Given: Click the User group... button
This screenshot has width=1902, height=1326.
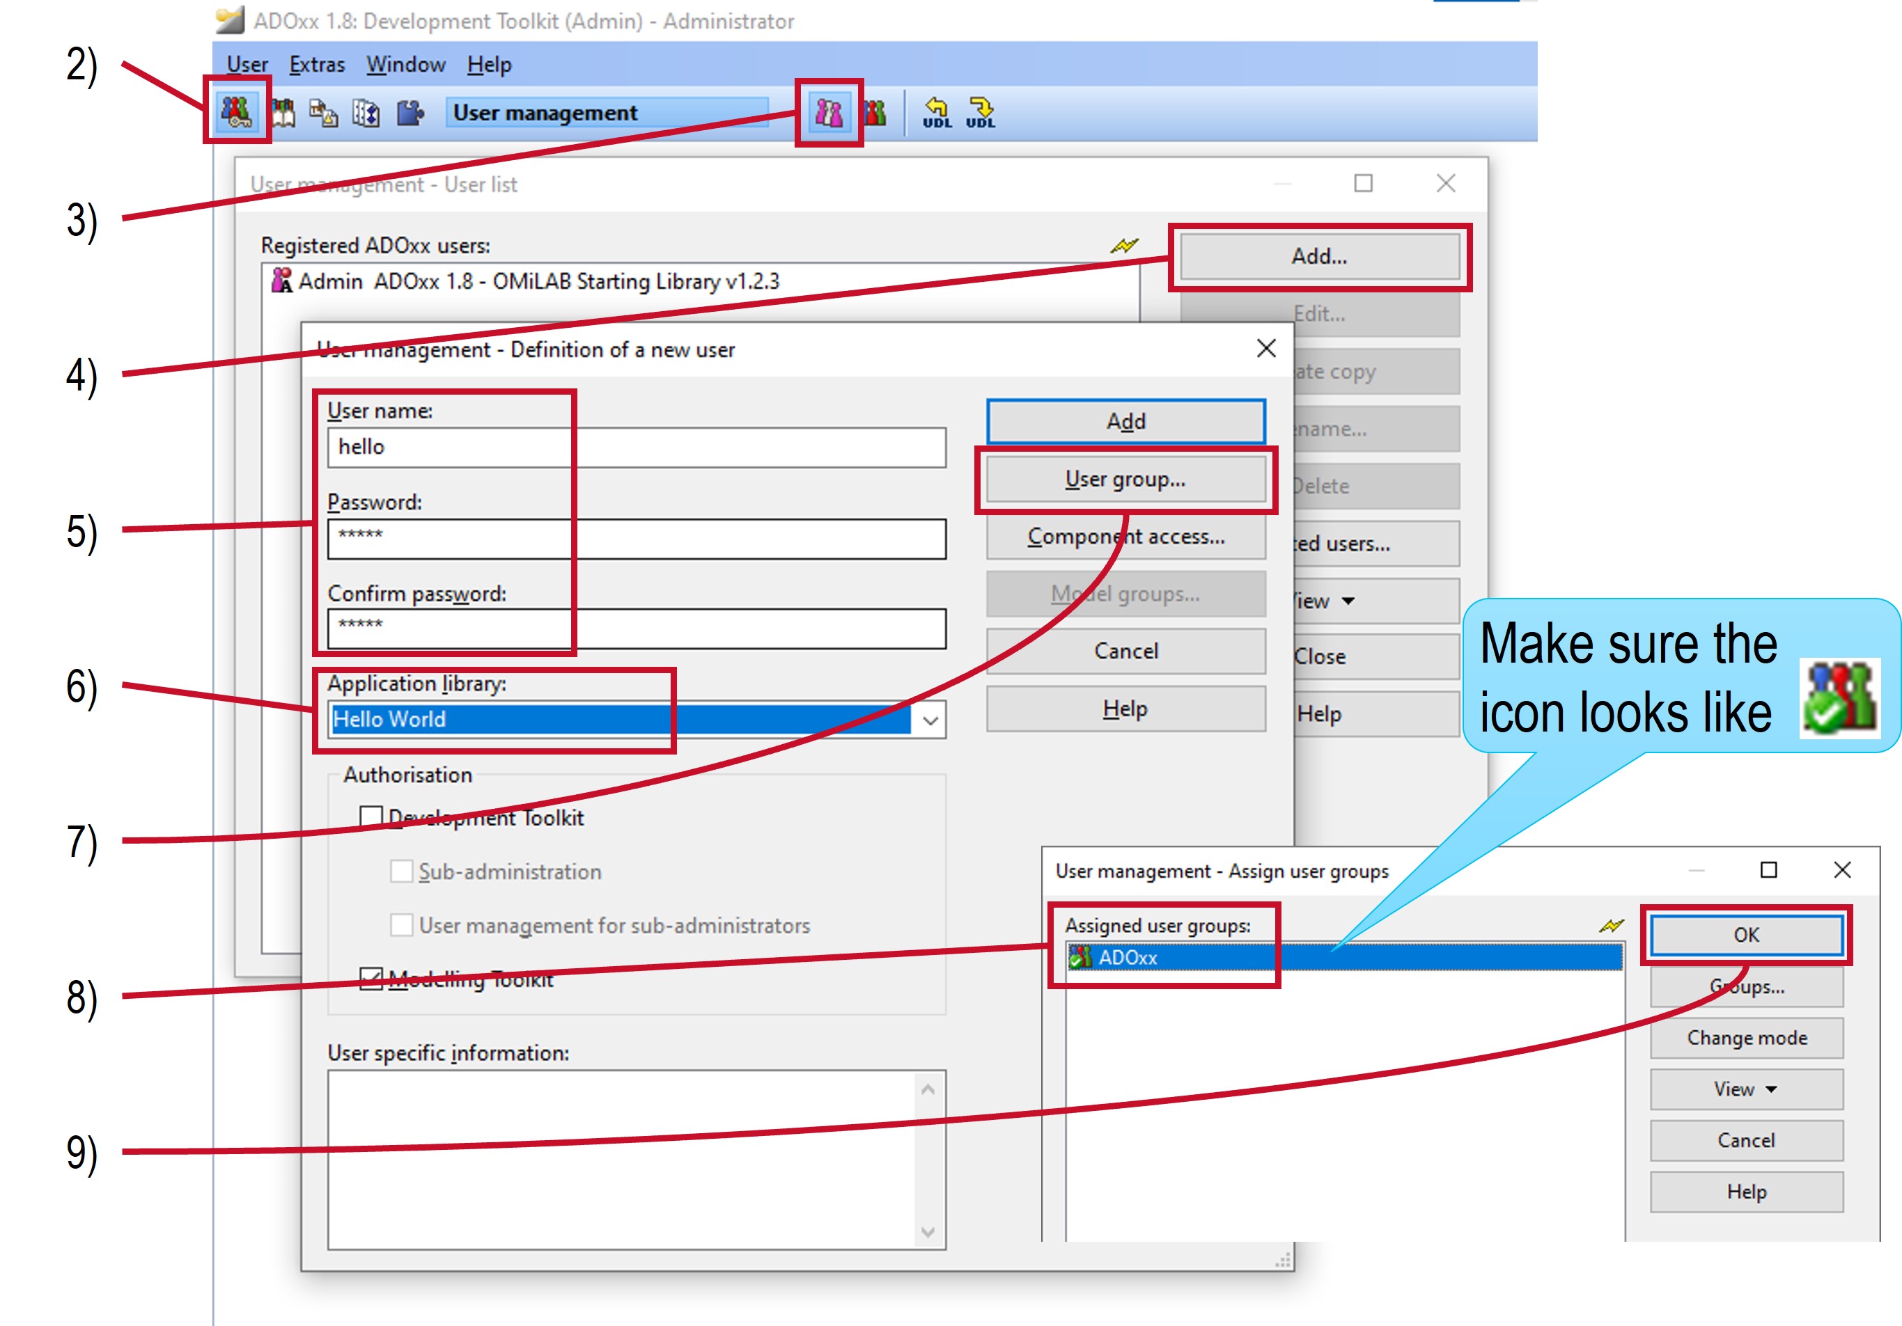Looking at the screenshot, I should (1125, 480).
